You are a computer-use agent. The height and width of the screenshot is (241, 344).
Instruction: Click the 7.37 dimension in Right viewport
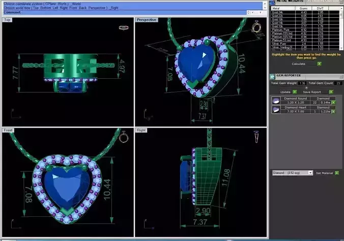(200, 222)
